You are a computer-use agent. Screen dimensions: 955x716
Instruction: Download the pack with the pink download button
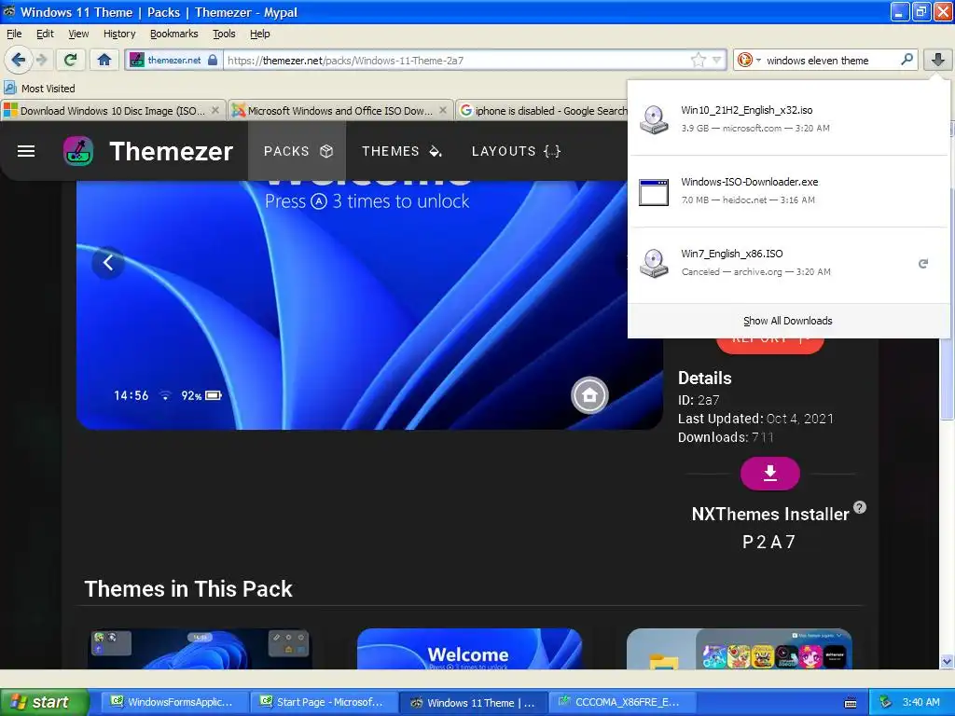click(x=769, y=473)
